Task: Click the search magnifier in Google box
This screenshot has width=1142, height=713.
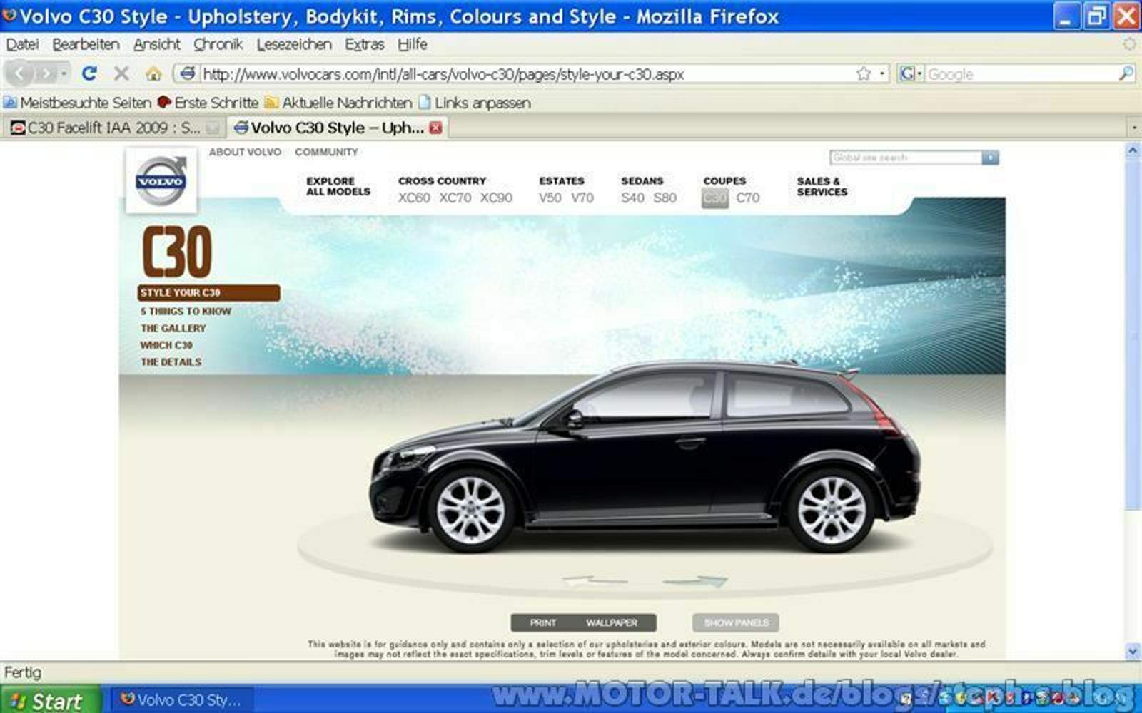Action: pyautogui.click(x=1126, y=73)
